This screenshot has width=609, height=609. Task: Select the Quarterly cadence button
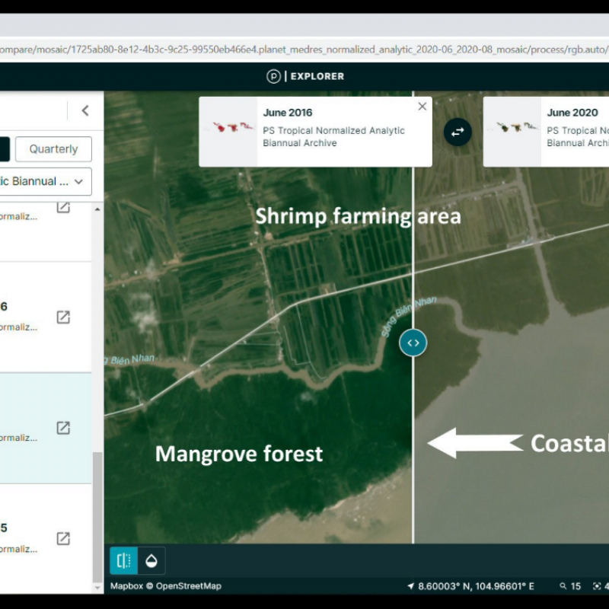click(53, 148)
